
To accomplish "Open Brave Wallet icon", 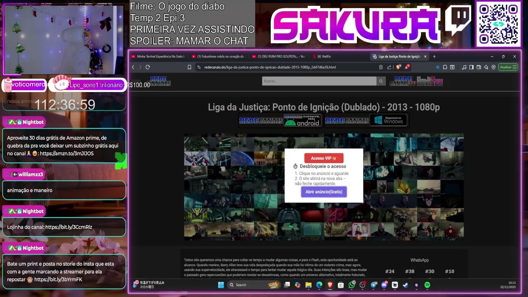I will [x=479, y=67].
